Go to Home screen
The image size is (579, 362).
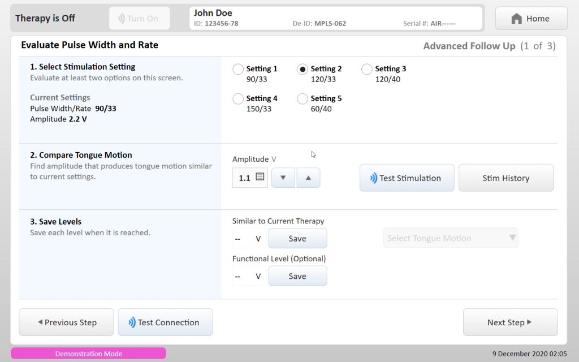click(x=531, y=18)
